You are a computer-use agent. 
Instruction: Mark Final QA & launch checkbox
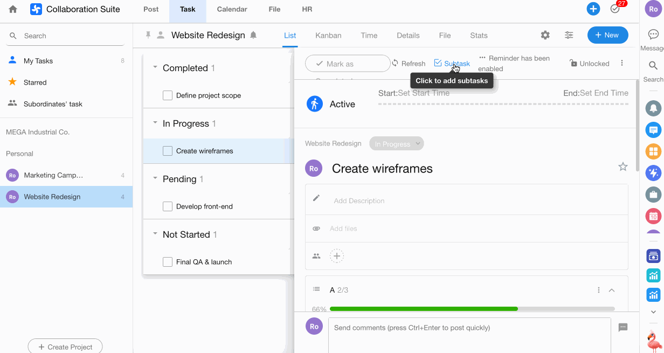[x=168, y=262]
